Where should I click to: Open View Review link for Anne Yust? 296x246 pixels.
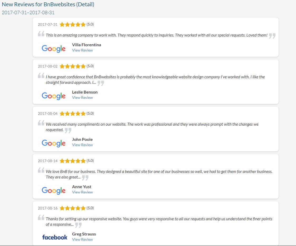[82, 192]
